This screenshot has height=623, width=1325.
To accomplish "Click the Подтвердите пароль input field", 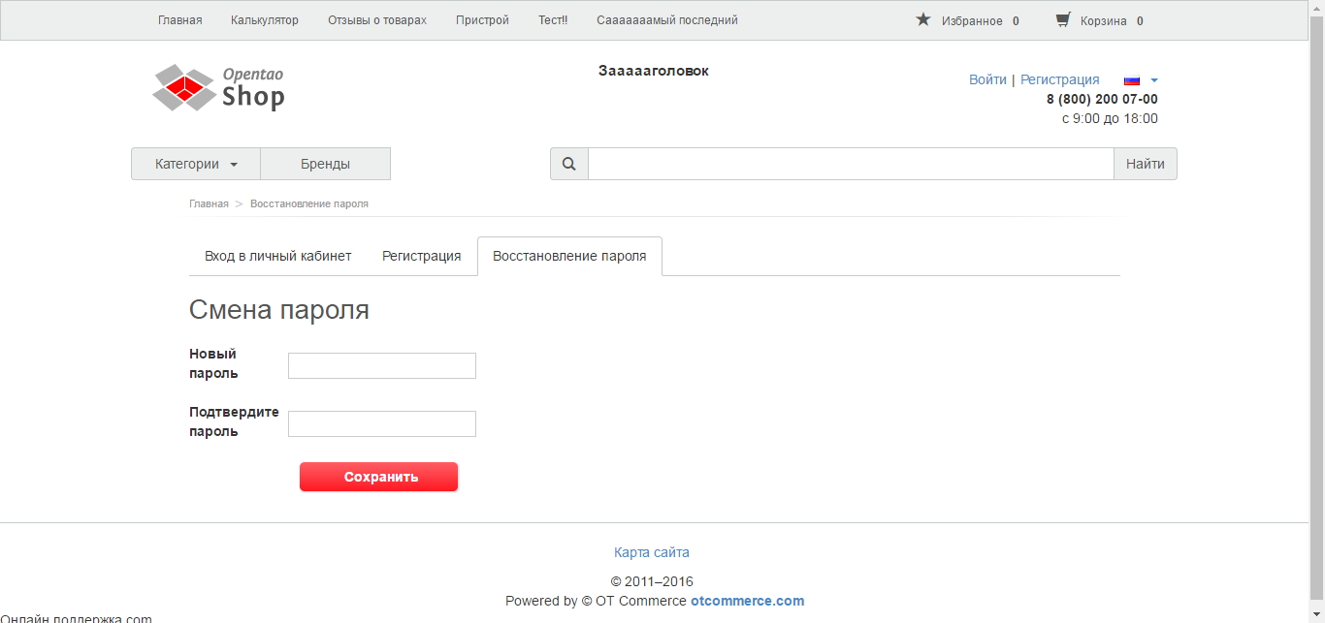I will [382, 423].
